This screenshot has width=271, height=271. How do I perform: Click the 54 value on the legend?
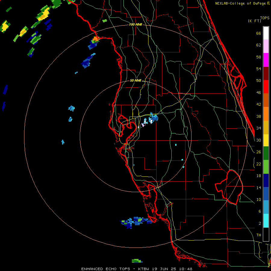point(259,69)
